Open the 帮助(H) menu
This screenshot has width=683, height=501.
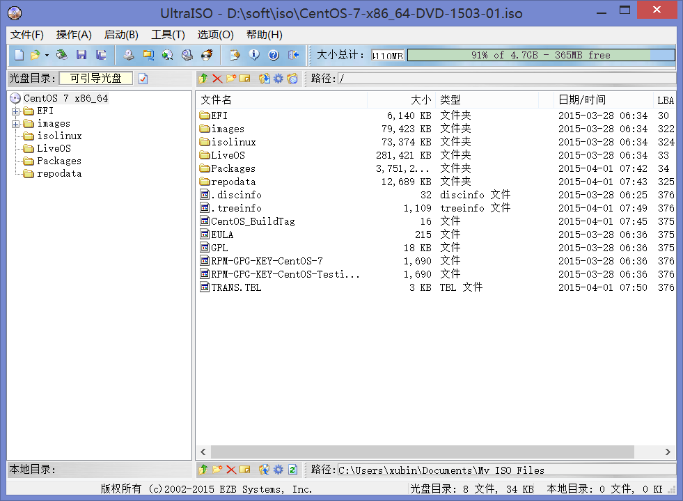pyautogui.click(x=265, y=35)
